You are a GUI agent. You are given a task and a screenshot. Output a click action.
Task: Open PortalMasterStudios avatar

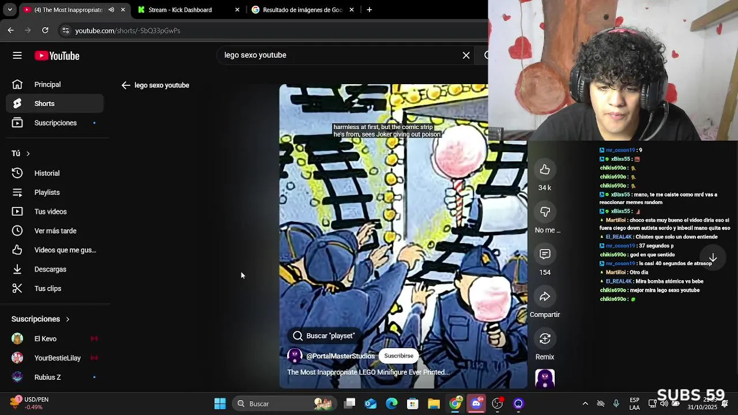pos(295,356)
